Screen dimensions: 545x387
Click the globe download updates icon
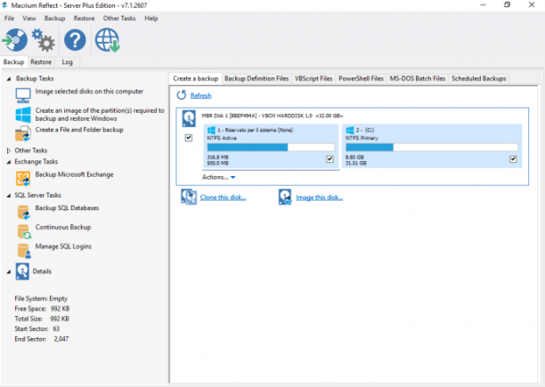pyautogui.click(x=108, y=40)
